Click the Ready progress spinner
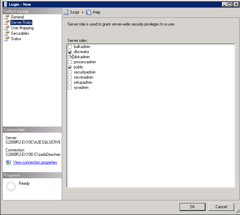240x215 pixels. coord(11,186)
